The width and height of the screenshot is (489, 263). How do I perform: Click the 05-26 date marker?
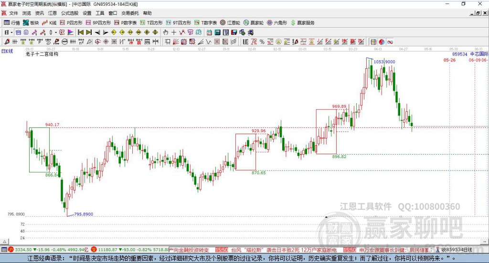coord(449,60)
